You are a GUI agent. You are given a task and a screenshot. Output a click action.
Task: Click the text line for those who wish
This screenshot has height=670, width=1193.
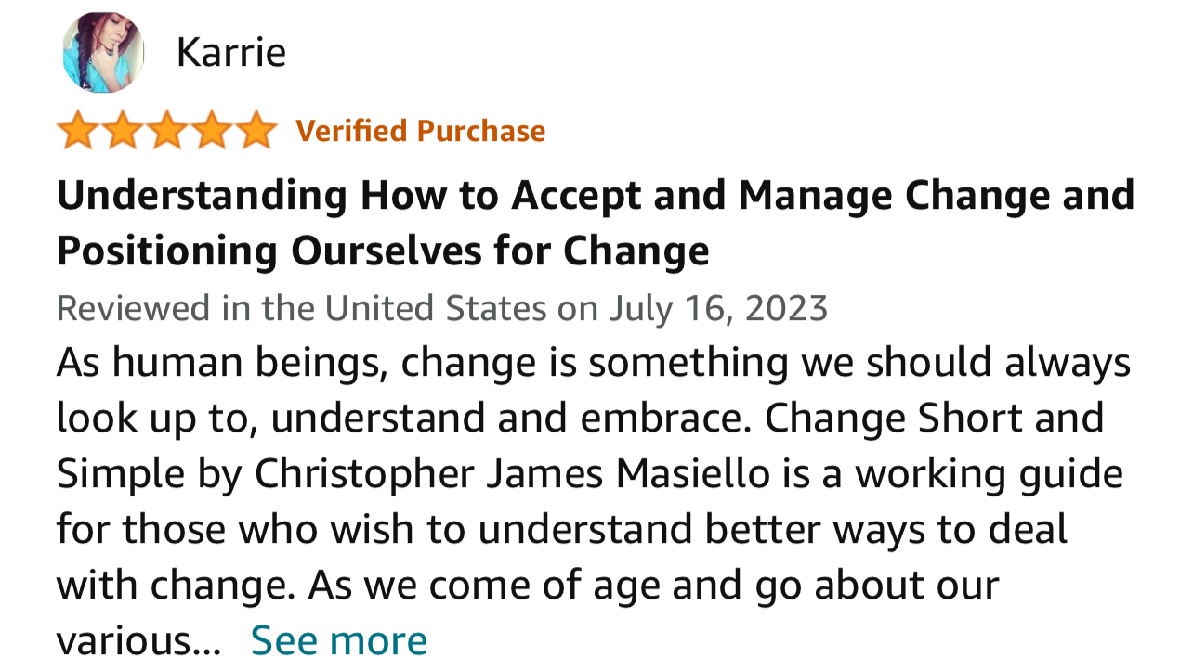point(562,530)
